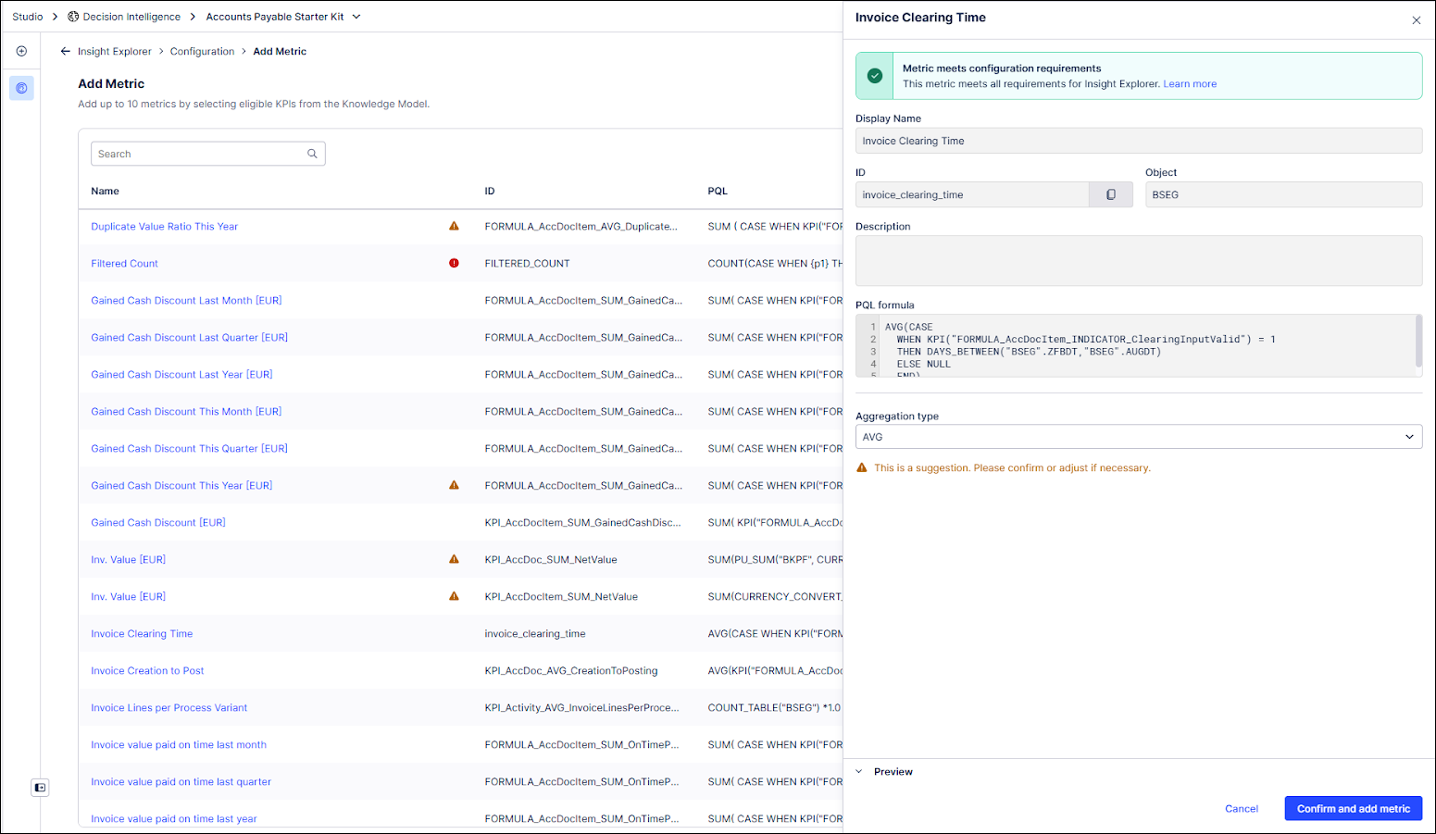The height and width of the screenshot is (834, 1436).
Task: Click the COUNT_TABLE("BSEG") PQL cell
Action: [775, 707]
